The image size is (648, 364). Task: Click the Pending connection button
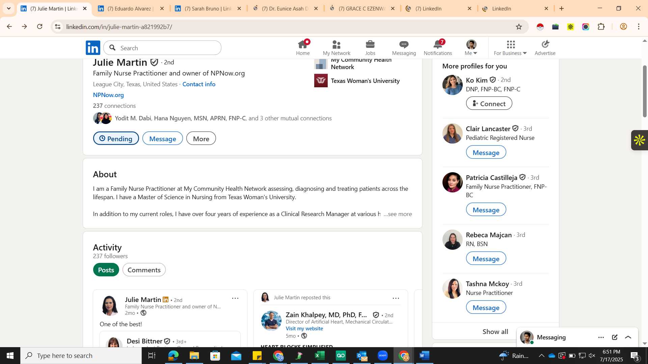(x=116, y=139)
